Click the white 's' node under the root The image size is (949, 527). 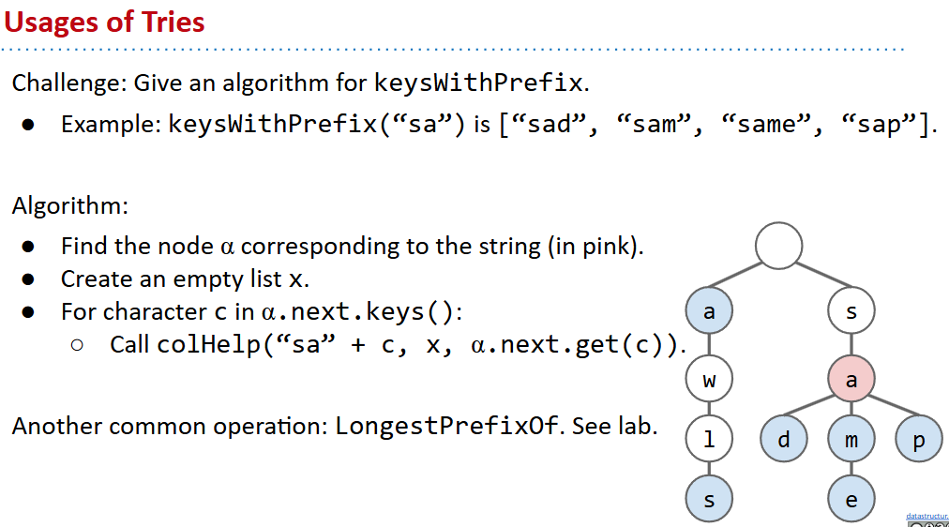[x=851, y=311]
